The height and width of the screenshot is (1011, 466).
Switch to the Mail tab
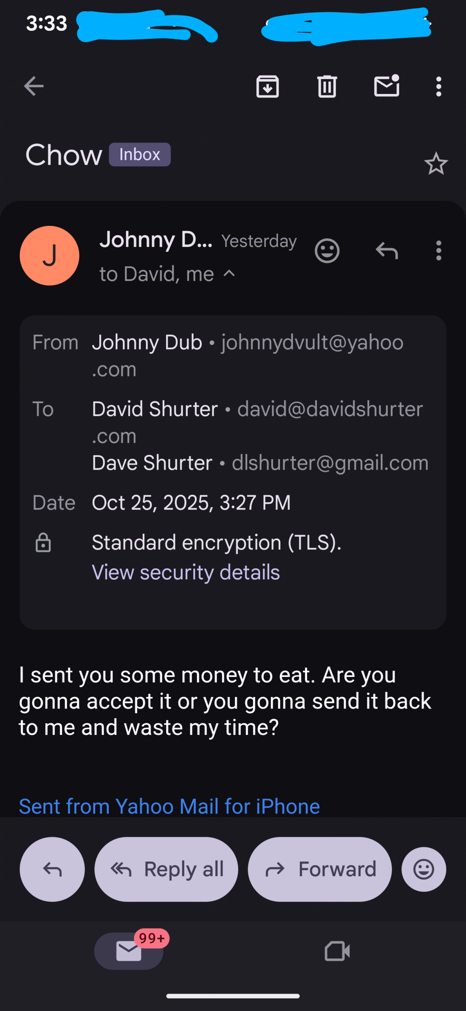tap(129, 951)
